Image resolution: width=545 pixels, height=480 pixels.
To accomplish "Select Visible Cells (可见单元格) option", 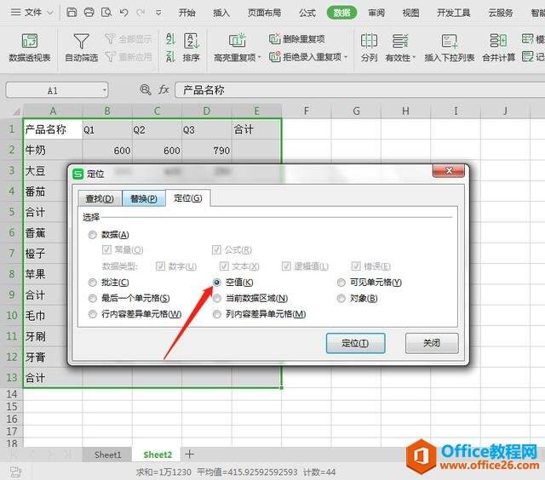I will (x=341, y=283).
